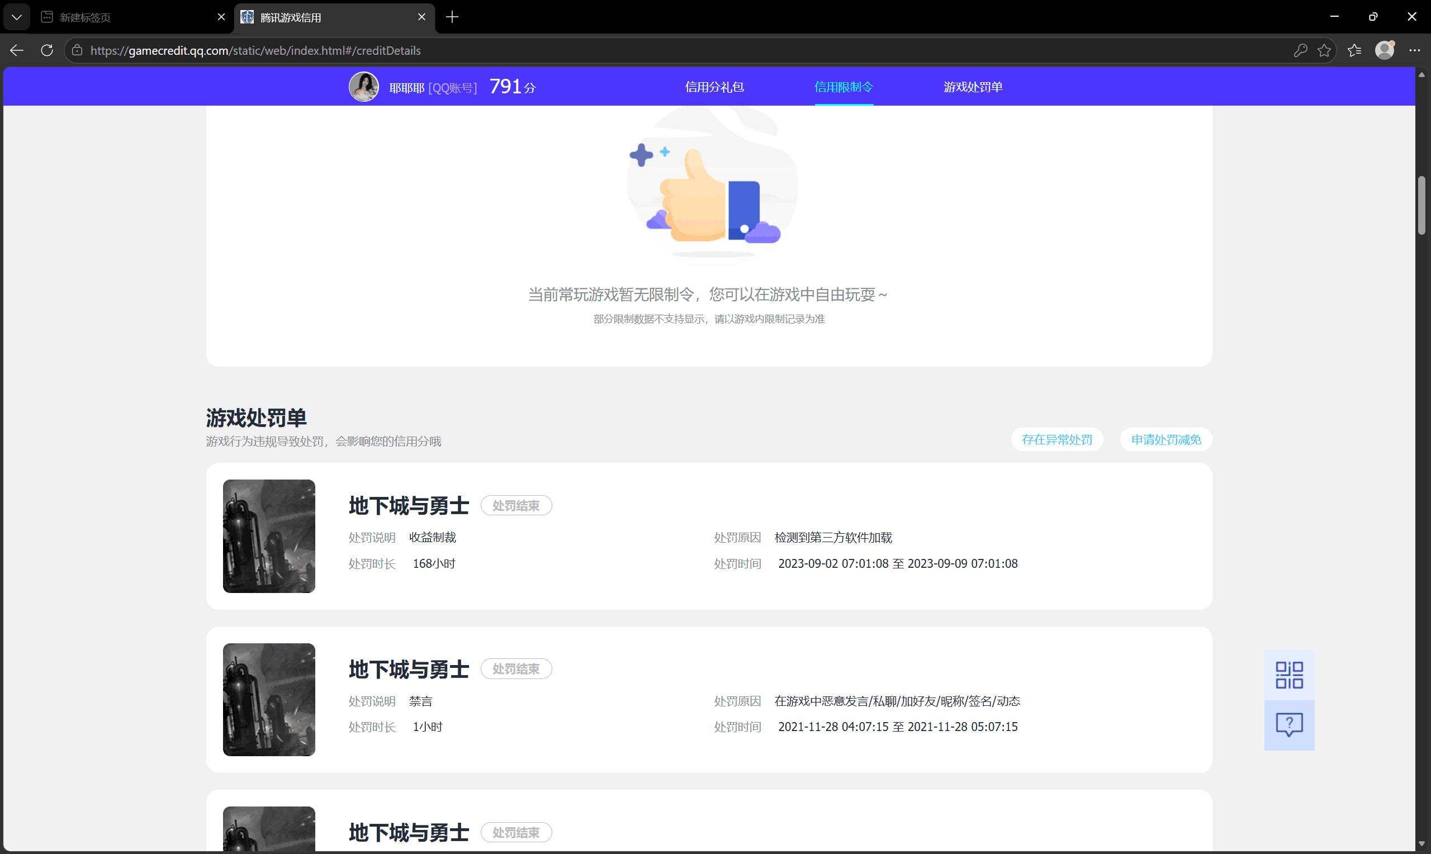The height and width of the screenshot is (854, 1431).
Task: Restore down the browser window
Action: [x=1373, y=17]
